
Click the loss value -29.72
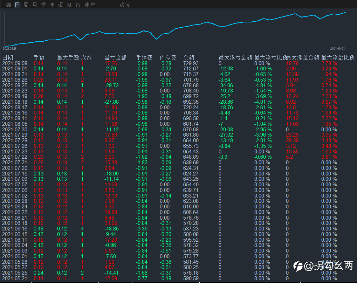111,85
